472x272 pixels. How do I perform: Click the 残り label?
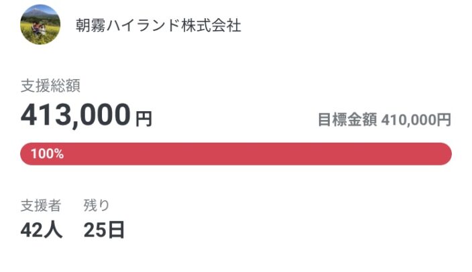pos(97,205)
